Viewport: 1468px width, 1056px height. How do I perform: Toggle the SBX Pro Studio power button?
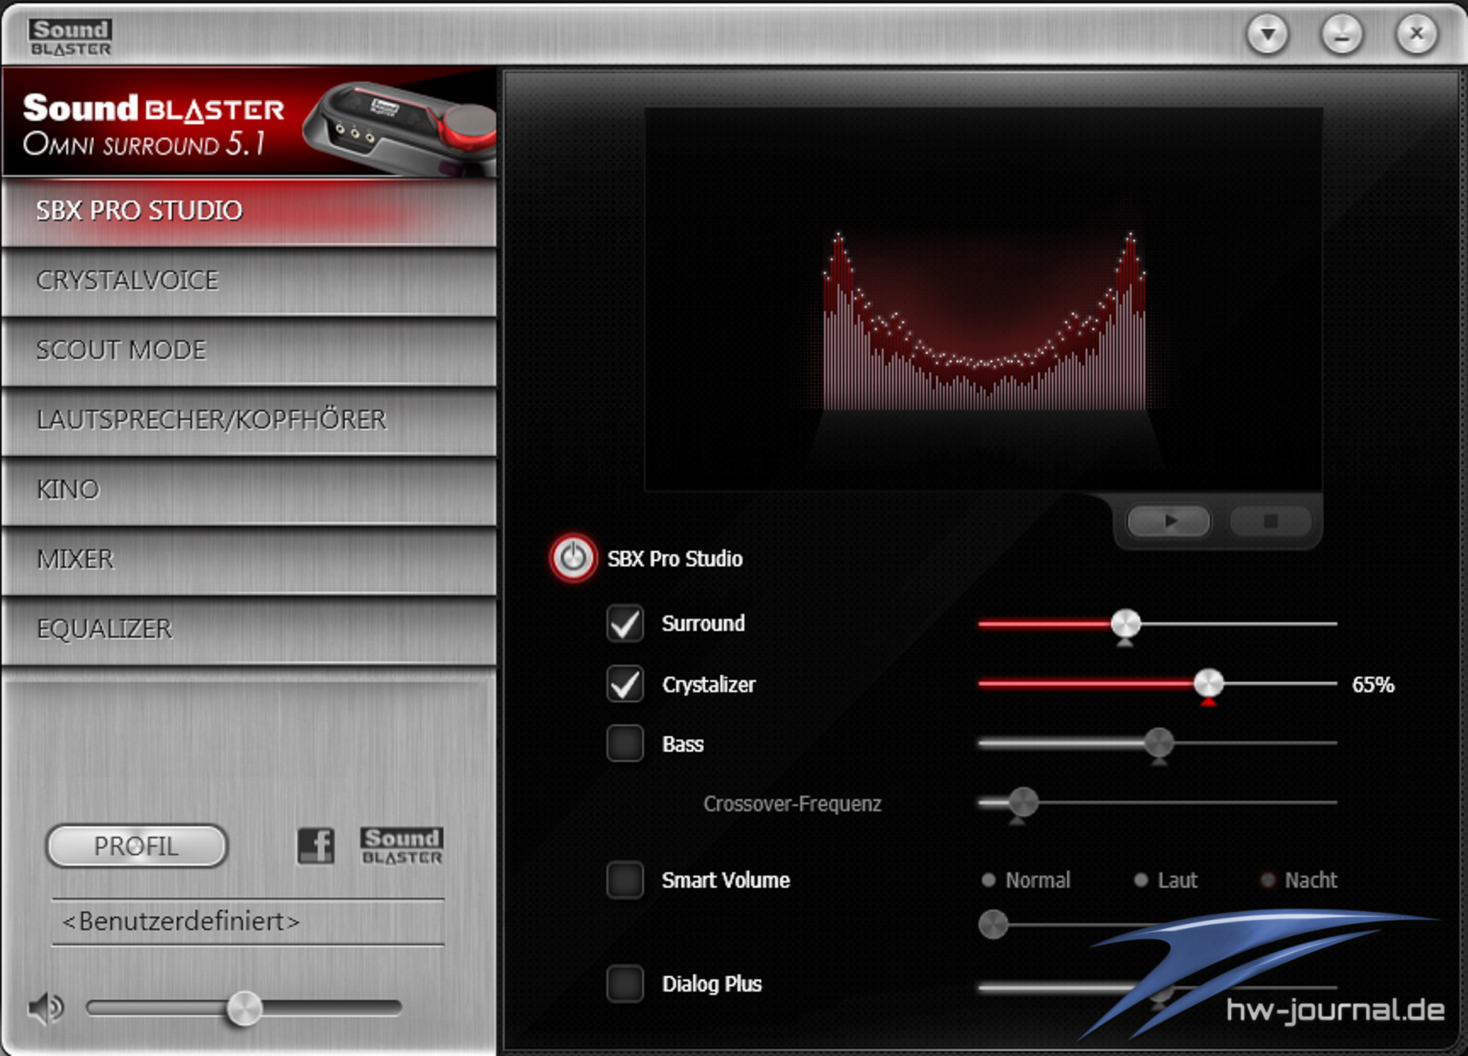573,558
